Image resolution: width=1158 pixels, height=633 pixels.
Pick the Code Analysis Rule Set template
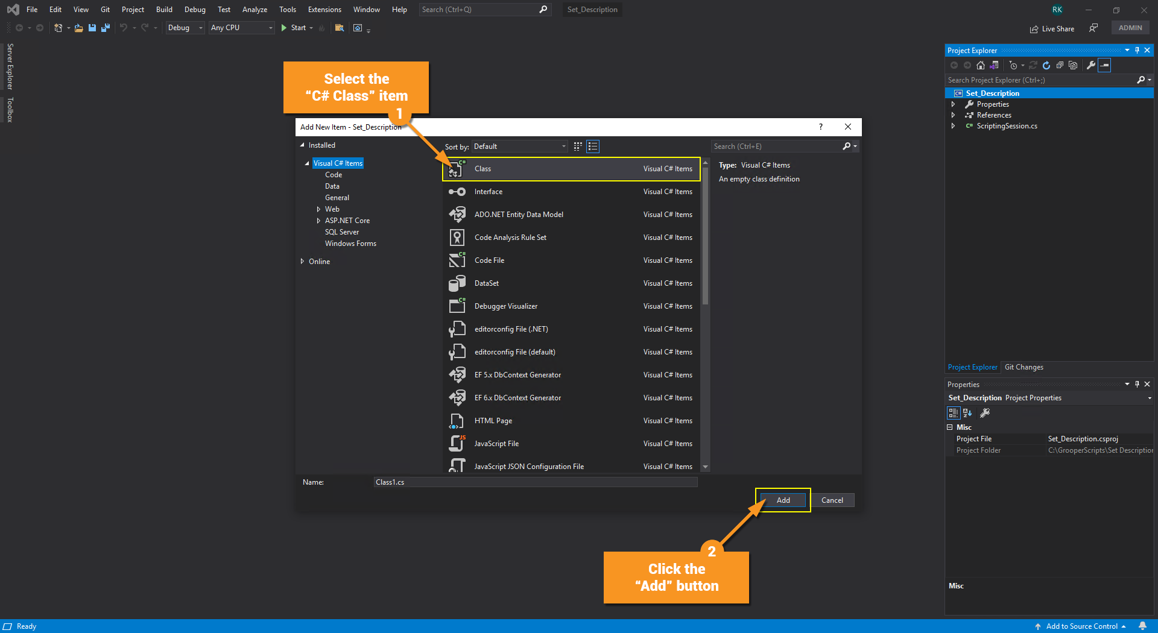tap(572, 238)
